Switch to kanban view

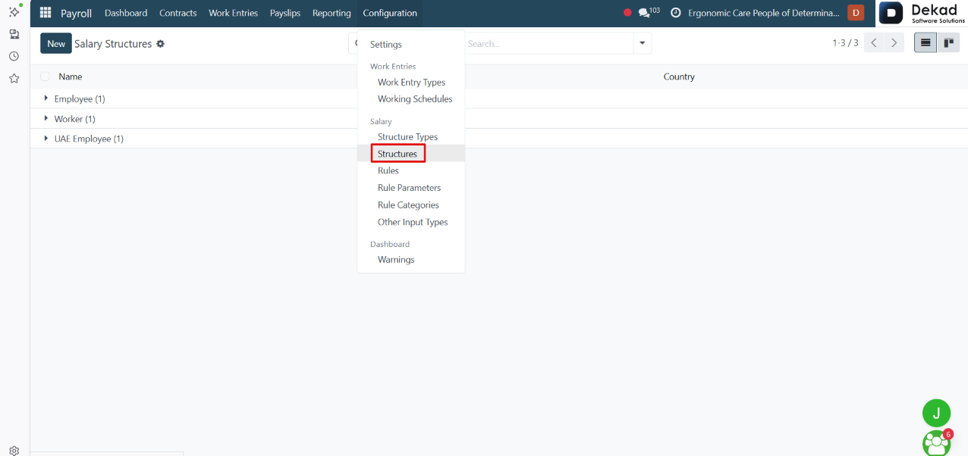948,43
